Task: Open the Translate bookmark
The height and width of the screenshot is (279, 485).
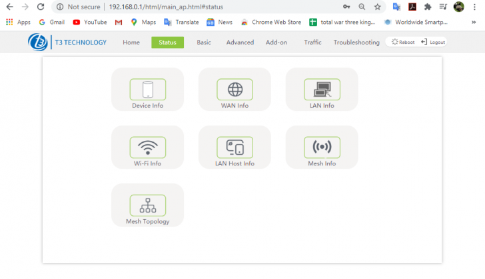Action: 182,22
